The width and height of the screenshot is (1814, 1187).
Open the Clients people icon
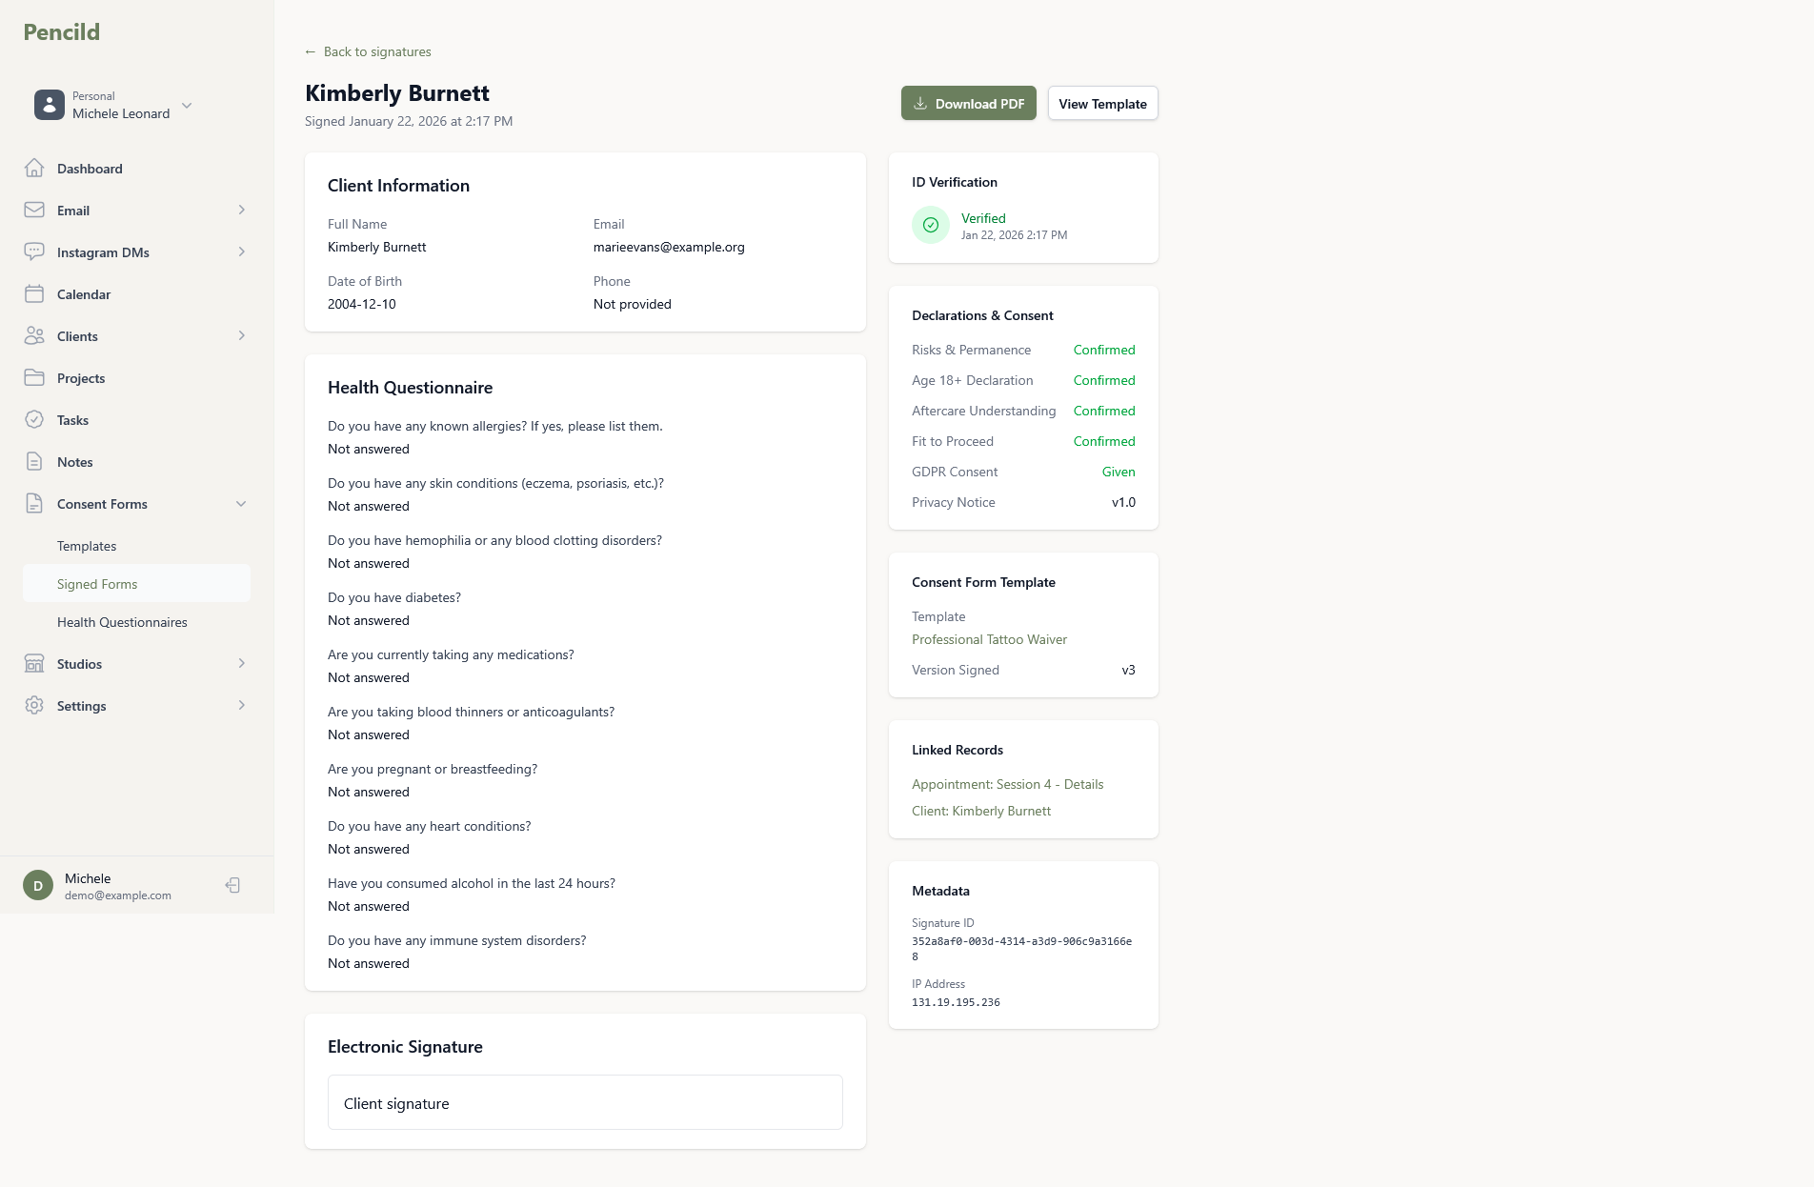35,335
